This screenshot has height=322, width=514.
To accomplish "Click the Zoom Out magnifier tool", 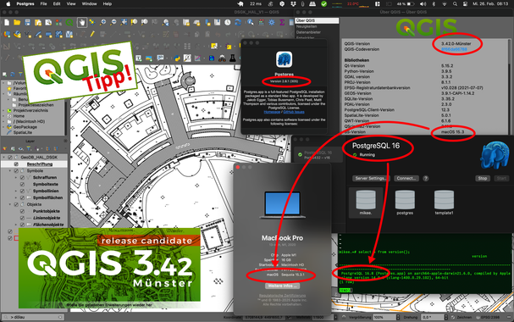I will point(113,22).
